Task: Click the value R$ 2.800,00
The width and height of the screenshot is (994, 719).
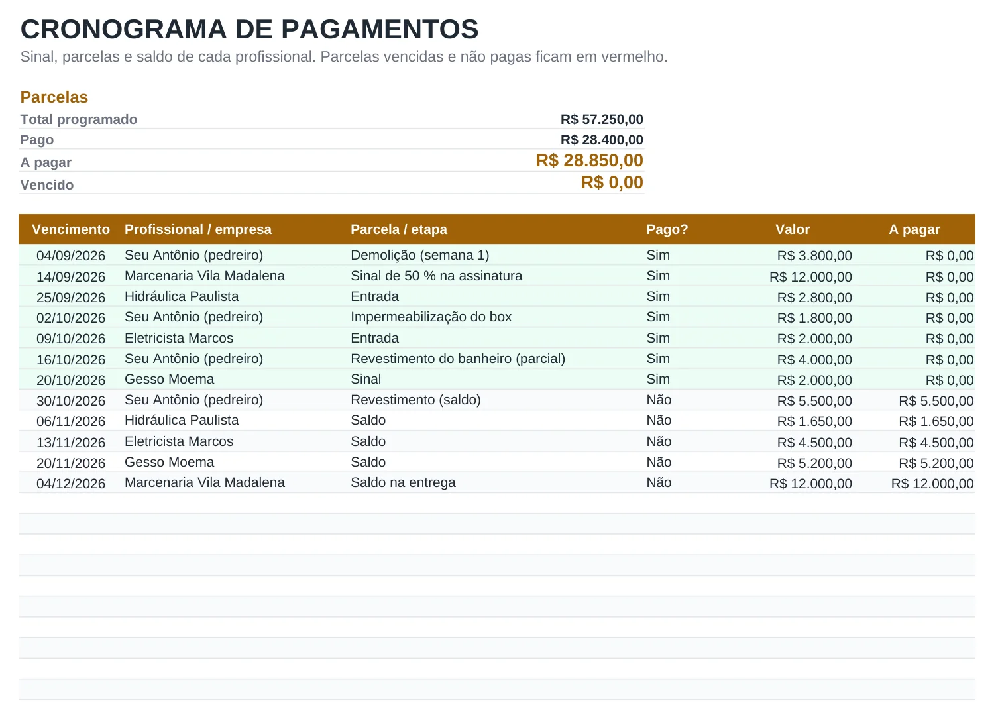Action: point(814,298)
